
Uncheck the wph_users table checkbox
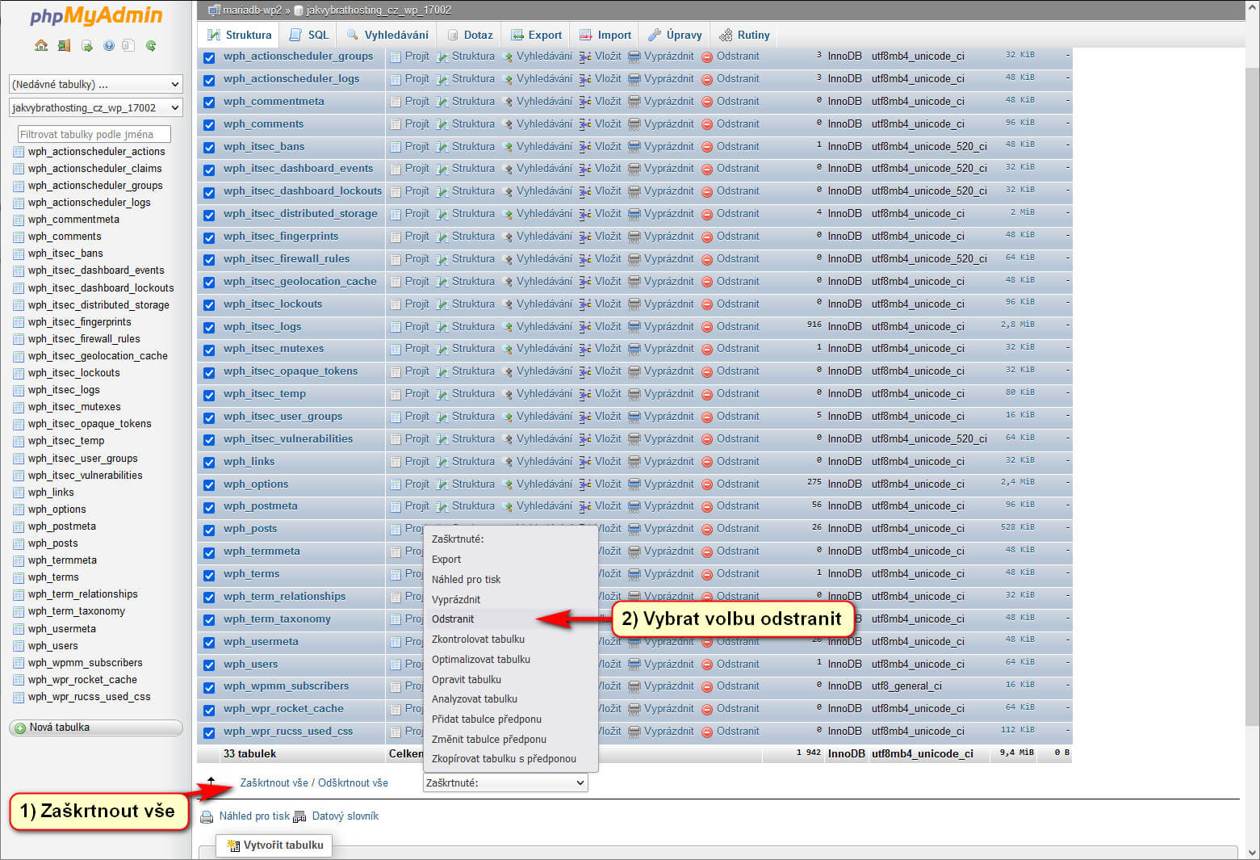[x=209, y=665]
